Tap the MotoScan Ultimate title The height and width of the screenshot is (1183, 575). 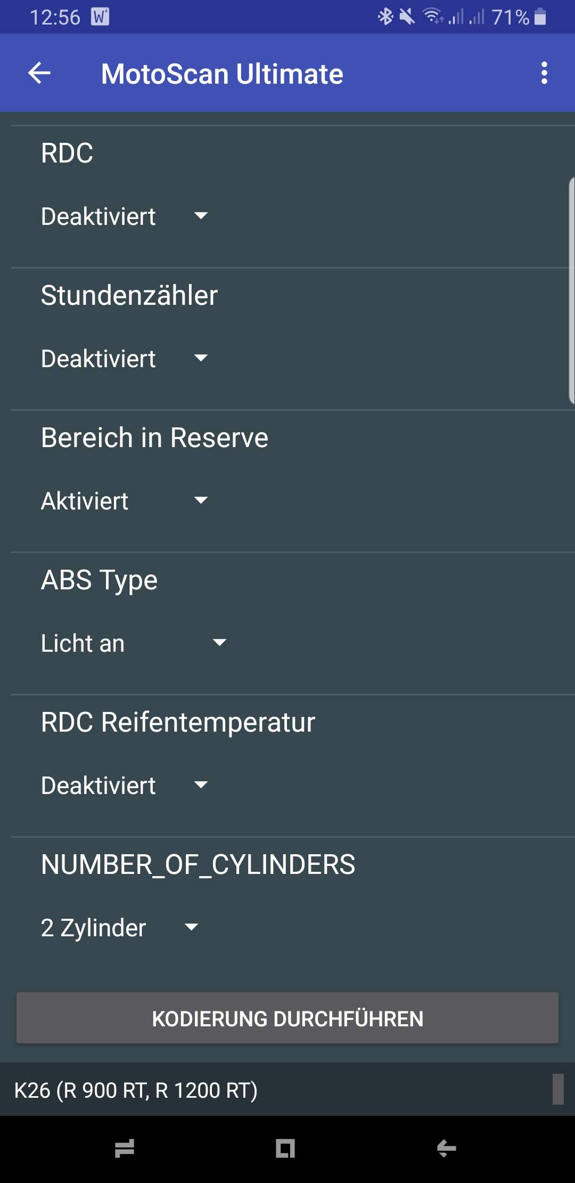[x=222, y=74]
